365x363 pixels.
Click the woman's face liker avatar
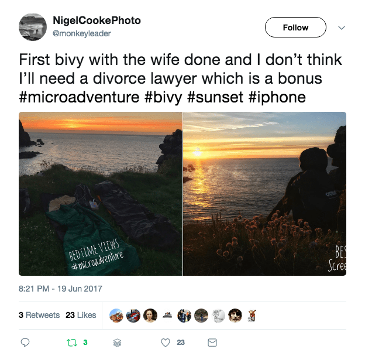pyautogui.click(x=150, y=316)
